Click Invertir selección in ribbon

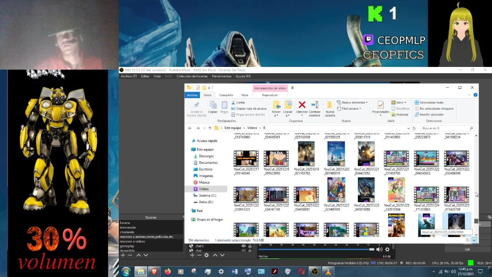(429, 115)
